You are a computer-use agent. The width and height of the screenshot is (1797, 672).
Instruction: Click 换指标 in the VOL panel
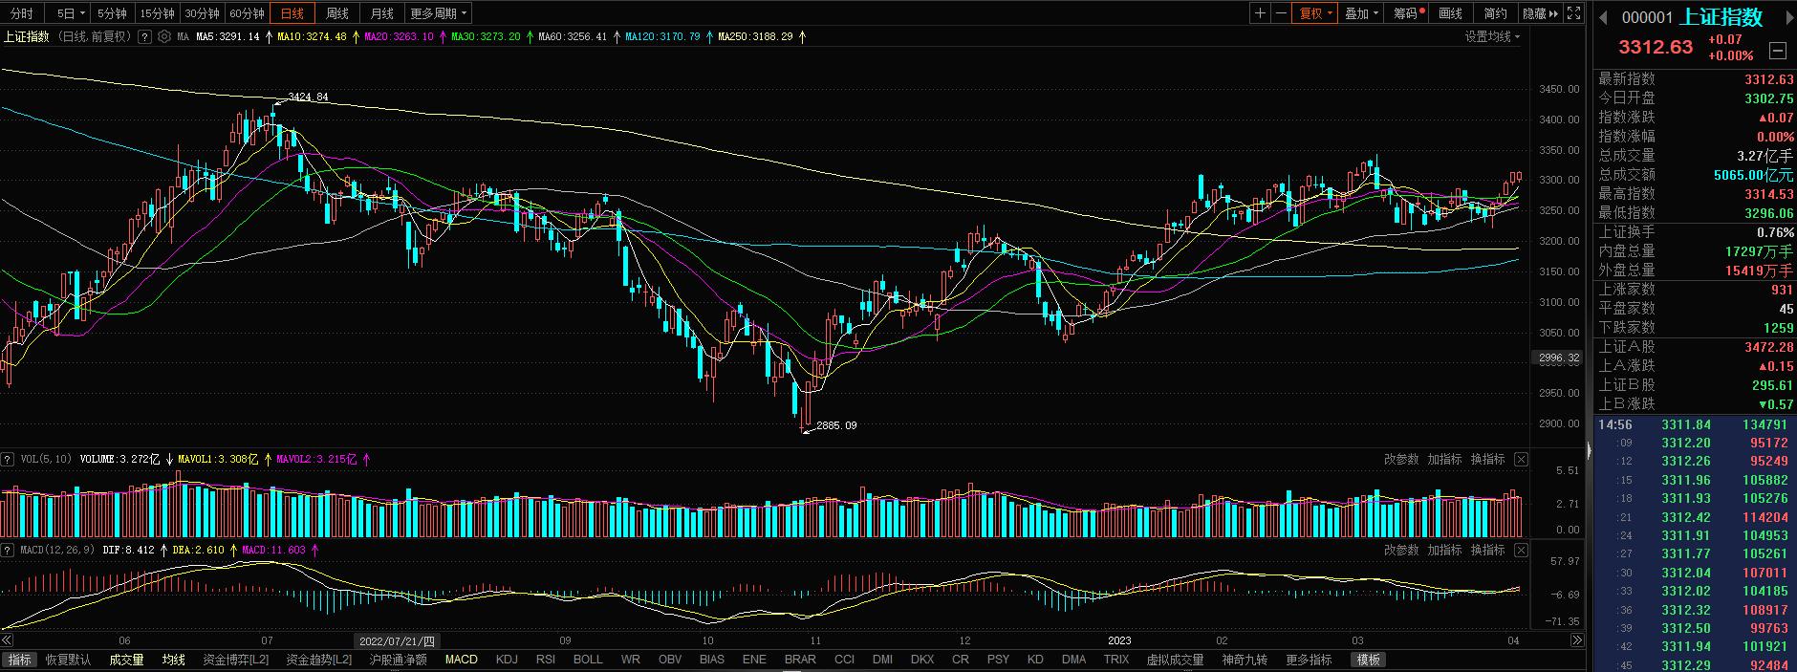(x=1487, y=460)
